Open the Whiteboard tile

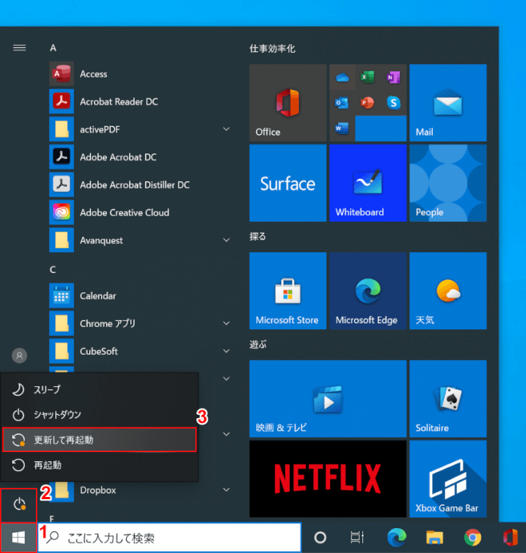(367, 183)
